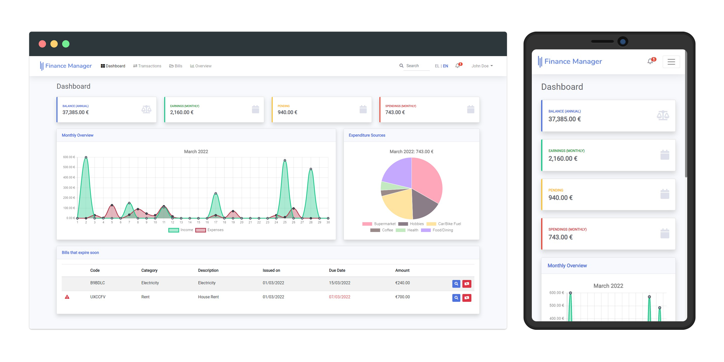Click into the Search input field
Screen dimensions: 724x362
(417, 66)
